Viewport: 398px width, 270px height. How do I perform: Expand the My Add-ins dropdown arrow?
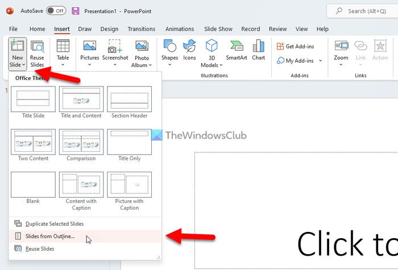coord(320,61)
